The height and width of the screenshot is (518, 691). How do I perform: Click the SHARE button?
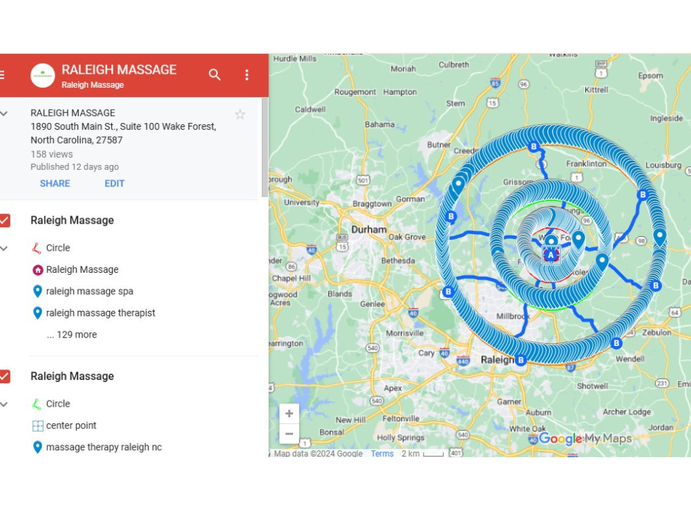pyautogui.click(x=55, y=184)
